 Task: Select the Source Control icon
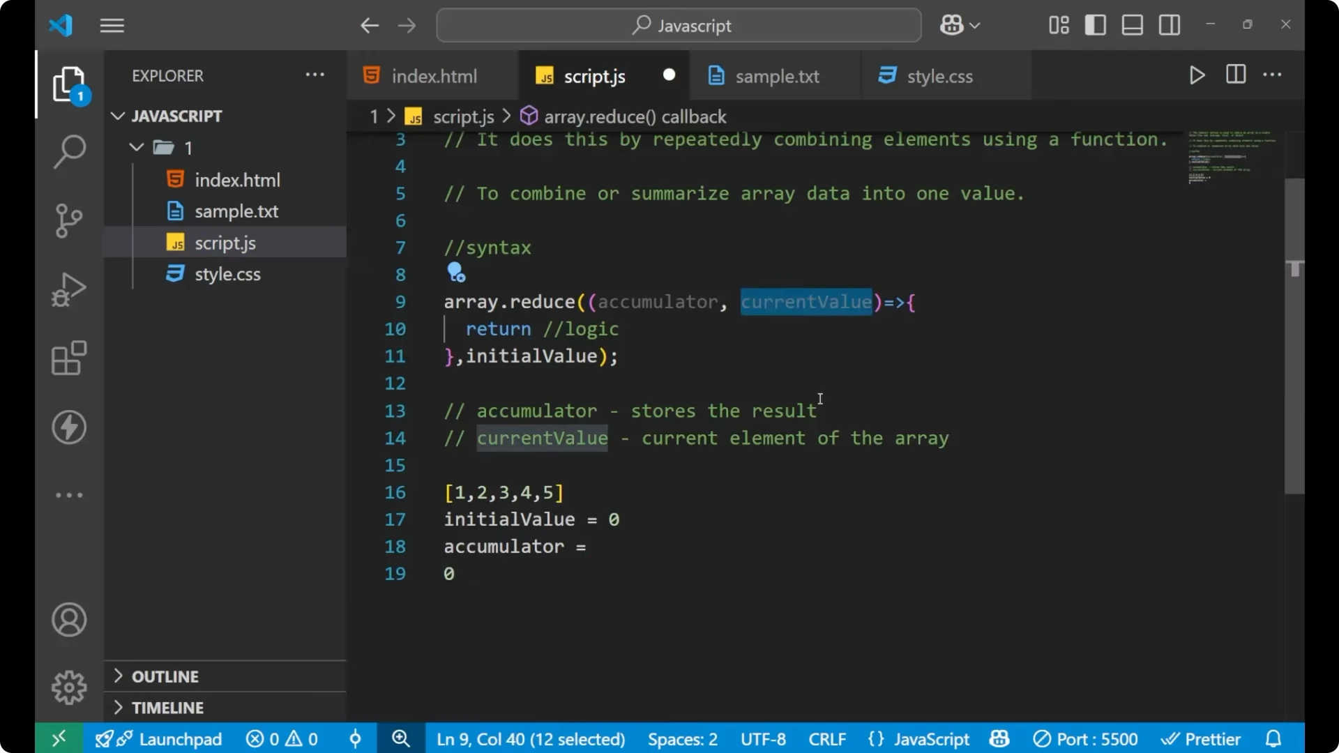[x=68, y=220]
